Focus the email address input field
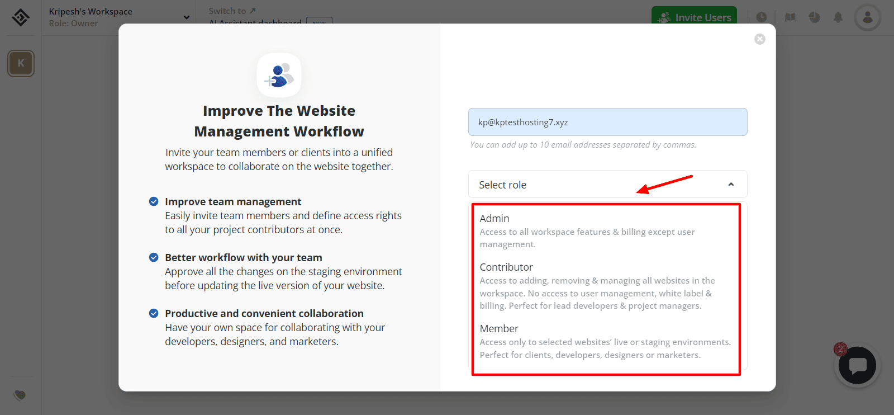The width and height of the screenshot is (894, 415). tap(608, 122)
